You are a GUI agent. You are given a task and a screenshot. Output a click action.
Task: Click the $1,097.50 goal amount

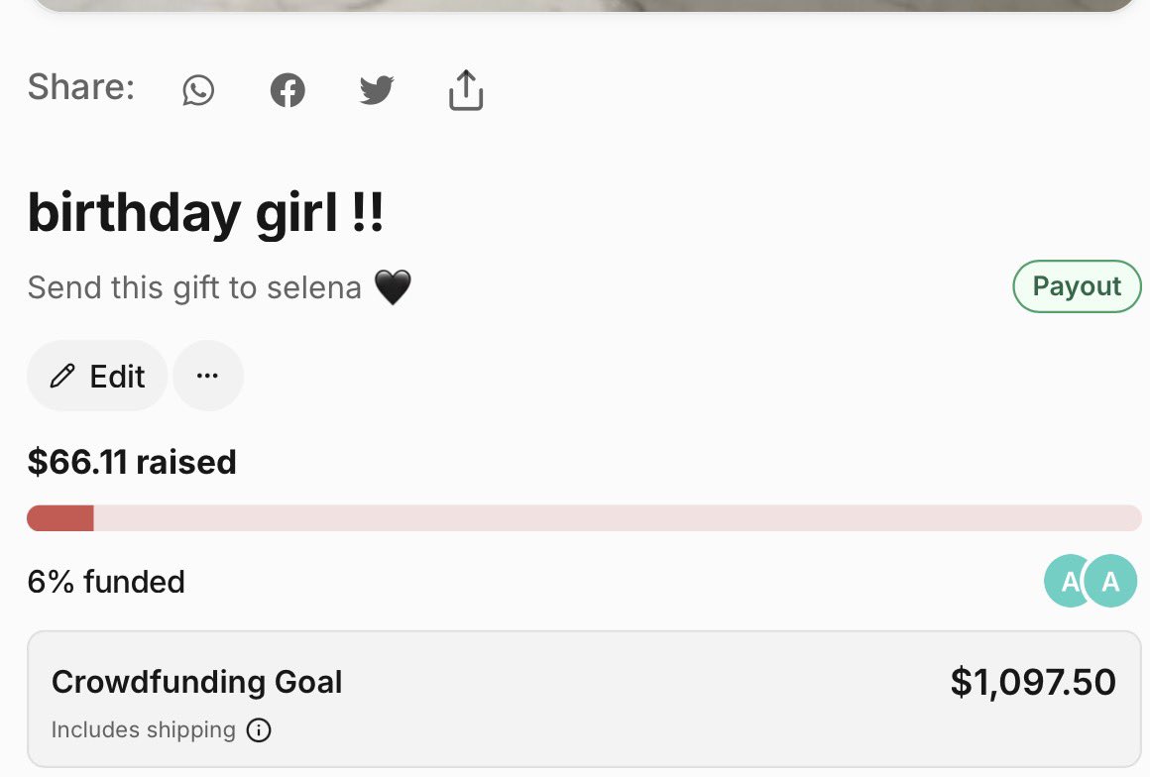coord(1033,682)
